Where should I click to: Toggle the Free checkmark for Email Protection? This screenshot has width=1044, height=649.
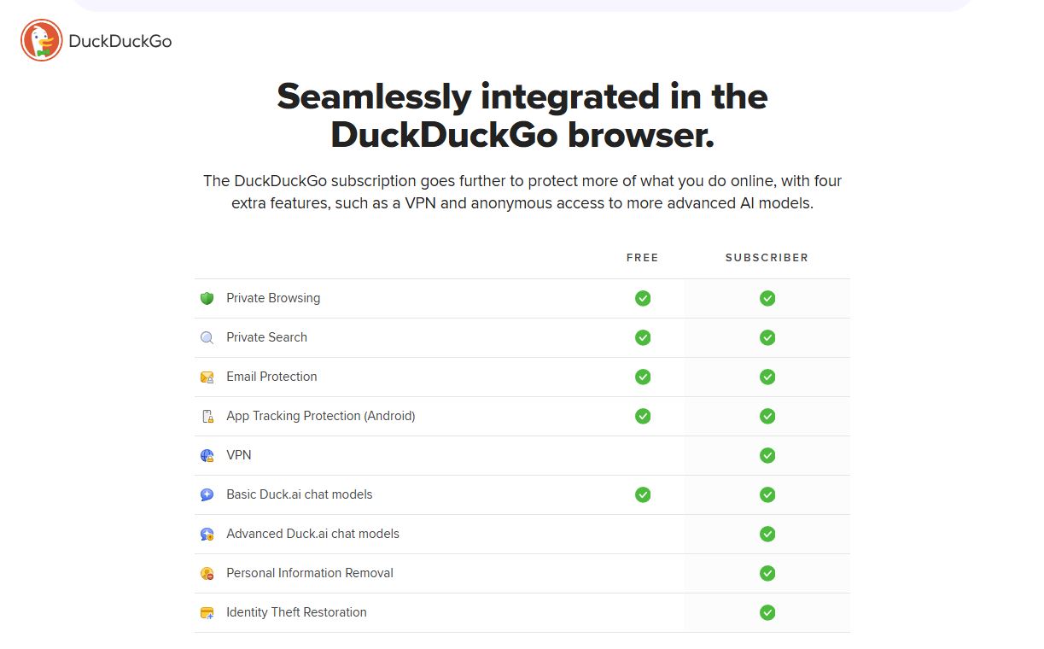(643, 377)
